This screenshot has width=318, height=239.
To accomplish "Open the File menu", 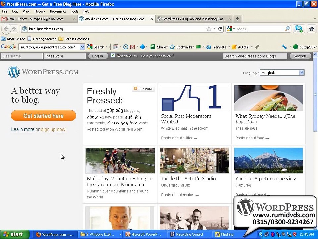I will click(5, 11).
